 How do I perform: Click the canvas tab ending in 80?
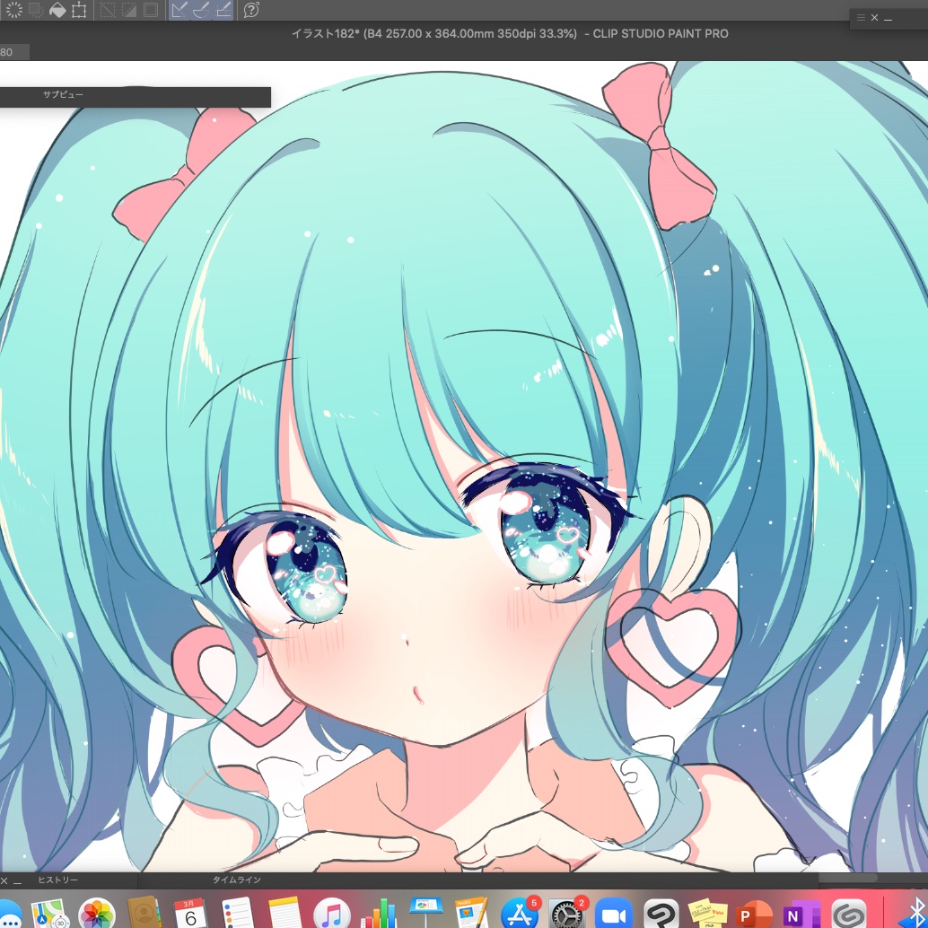click(x=13, y=52)
